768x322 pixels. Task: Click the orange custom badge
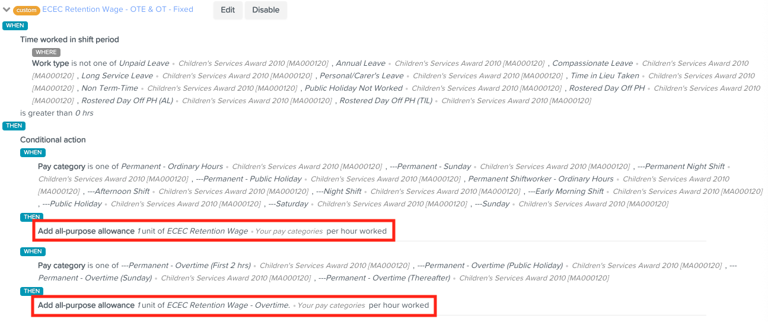(x=26, y=10)
